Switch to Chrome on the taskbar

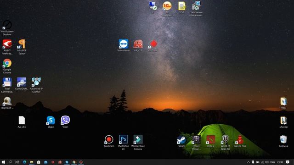point(74,162)
